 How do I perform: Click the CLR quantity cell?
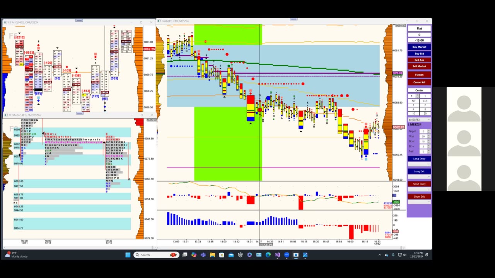point(425,101)
